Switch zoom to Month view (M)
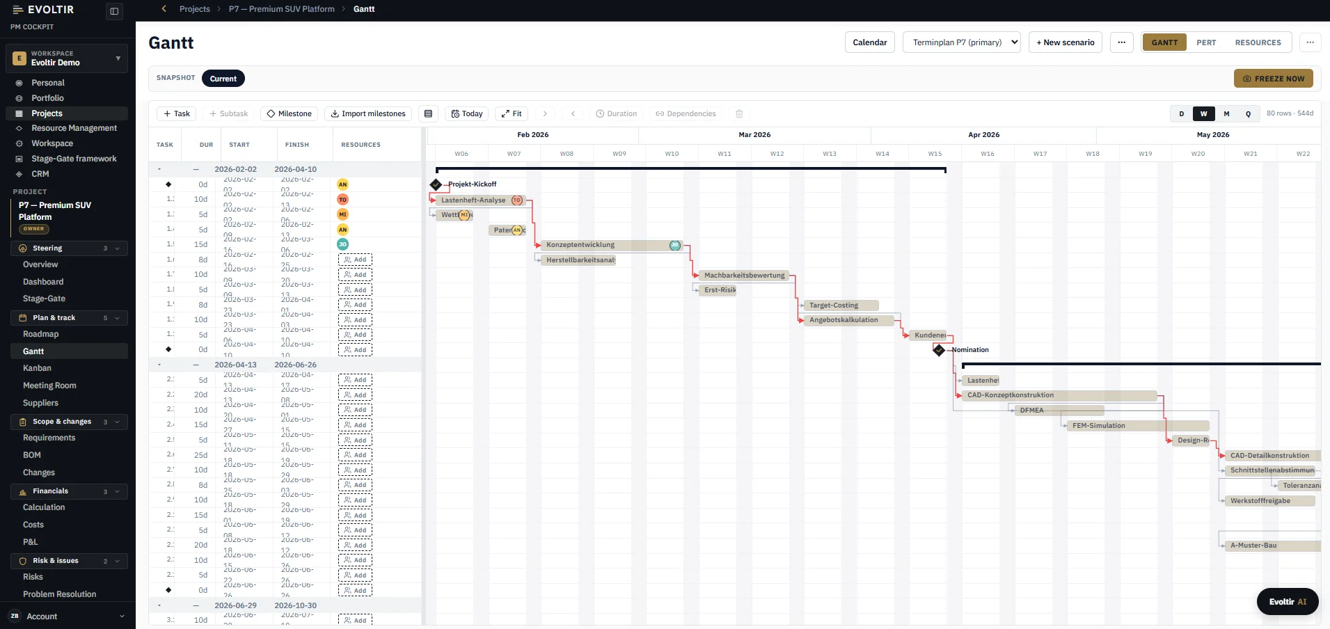The width and height of the screenshot is (1330, 629). pyautogui.click(x=1226, y=113)
